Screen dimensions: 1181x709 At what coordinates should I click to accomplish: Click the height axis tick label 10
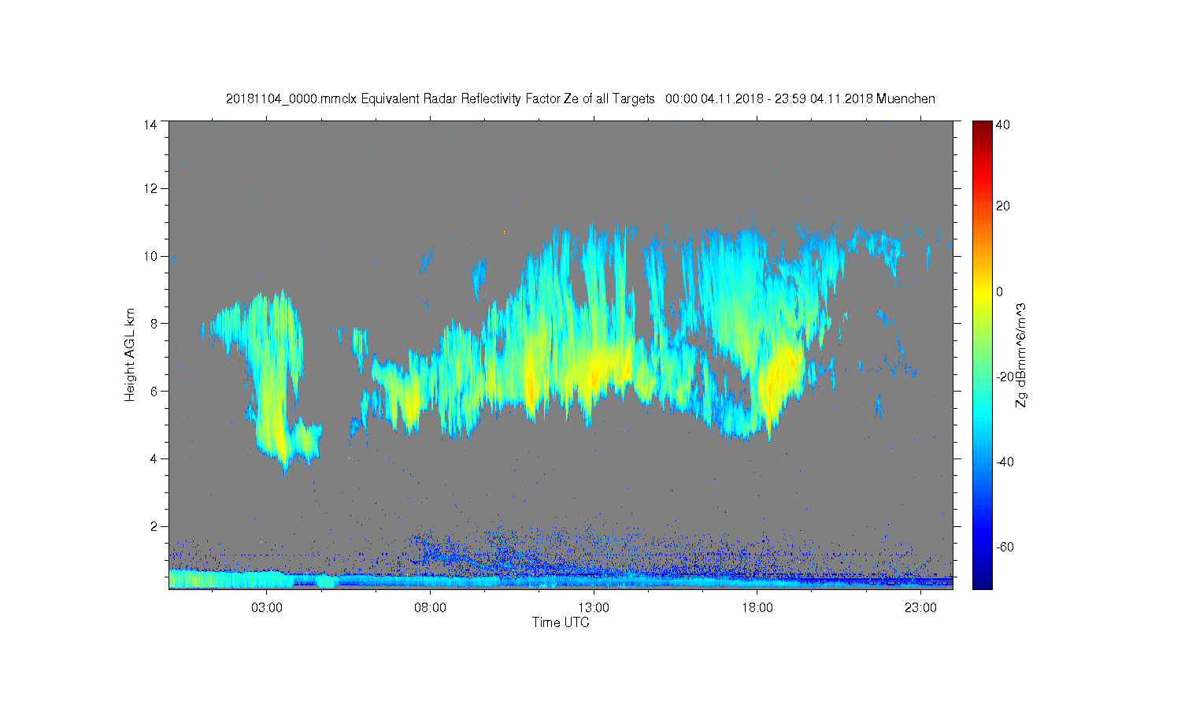pyautogui.click(x=150, y=256)
